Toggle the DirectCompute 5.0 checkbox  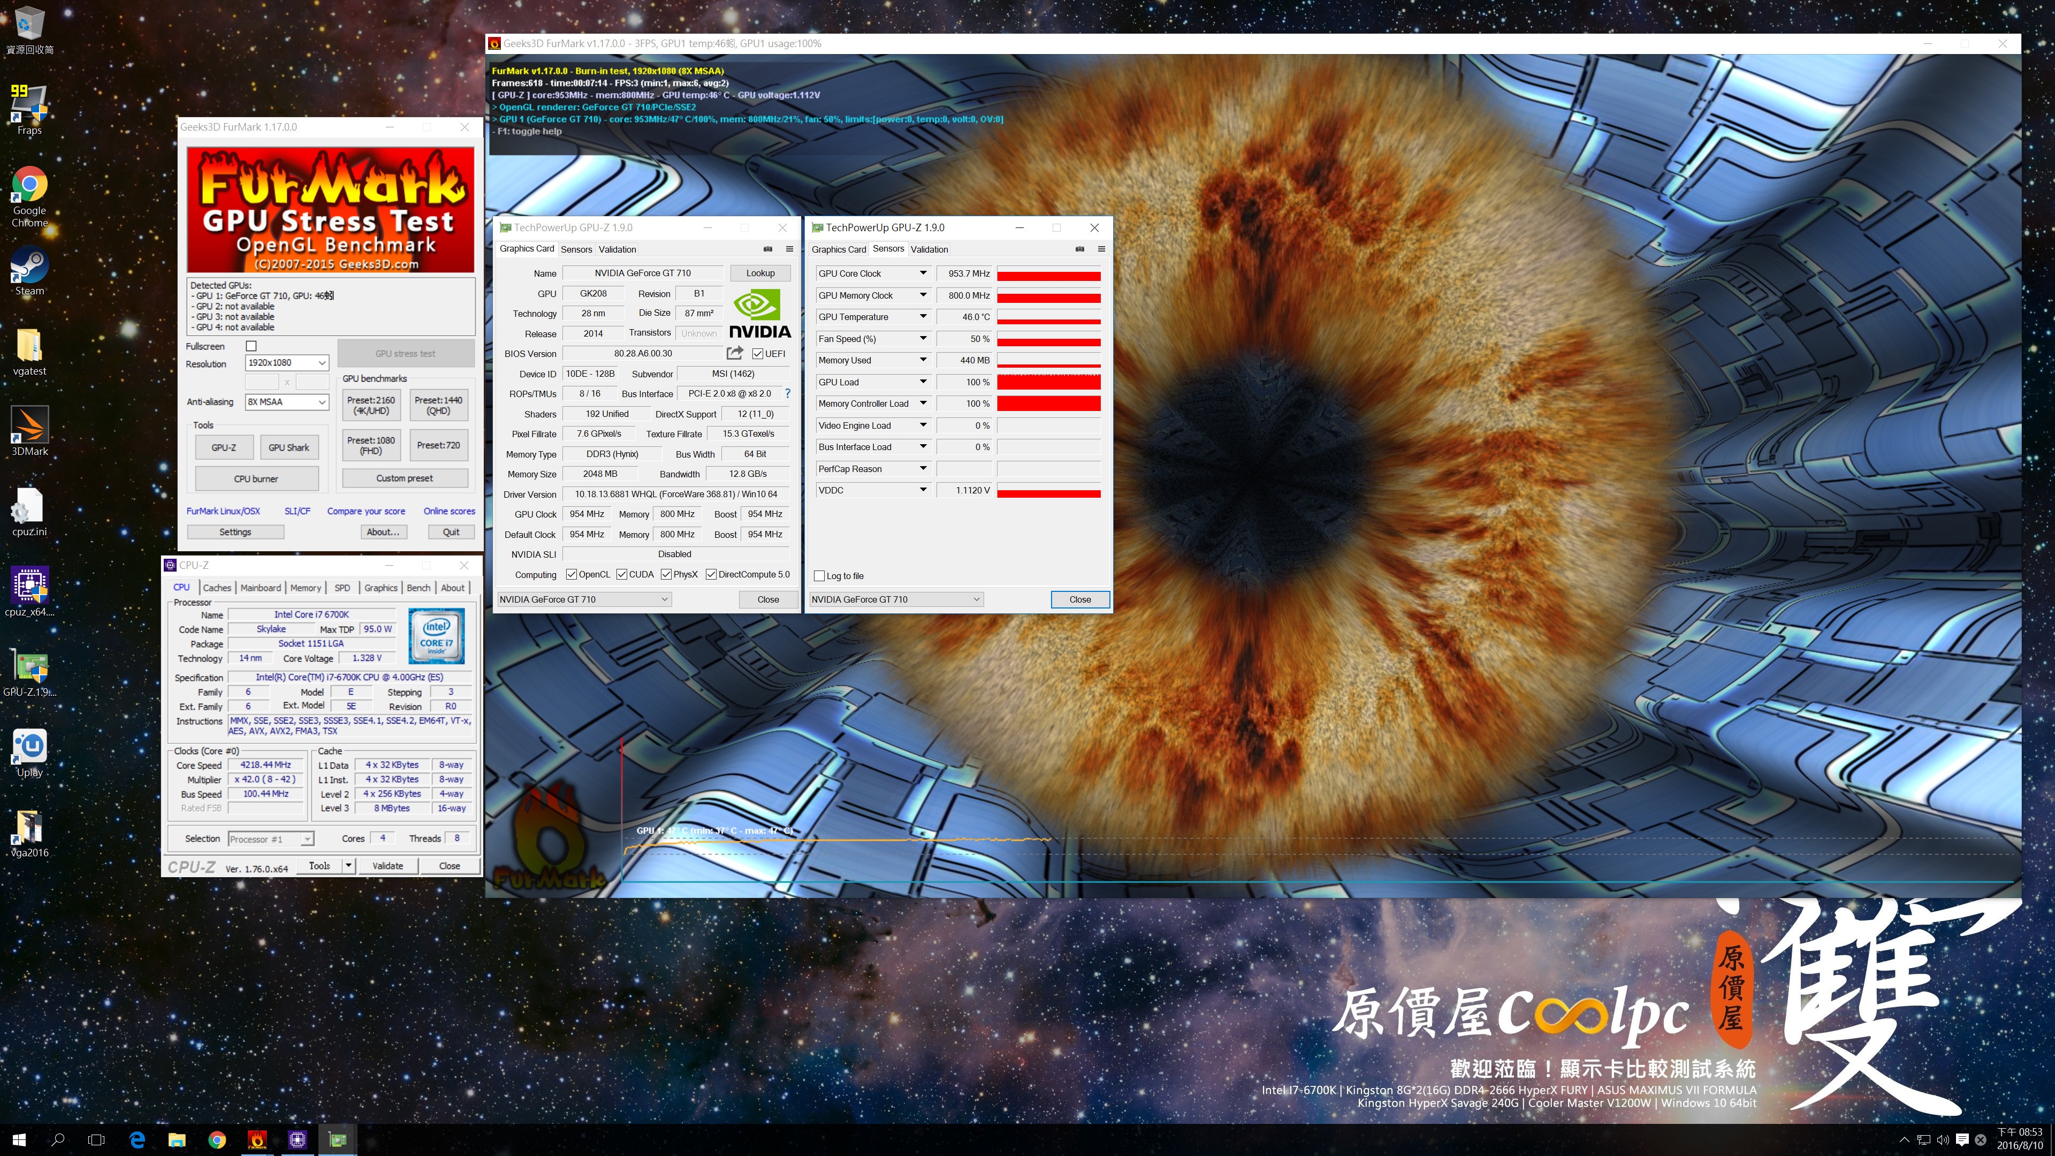pyautogui.click(x=711, y=574)
